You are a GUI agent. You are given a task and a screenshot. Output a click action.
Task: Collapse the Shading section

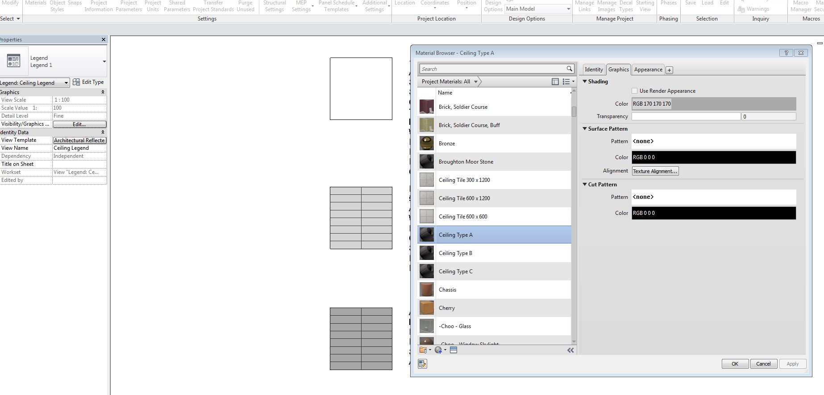[585, 82]
